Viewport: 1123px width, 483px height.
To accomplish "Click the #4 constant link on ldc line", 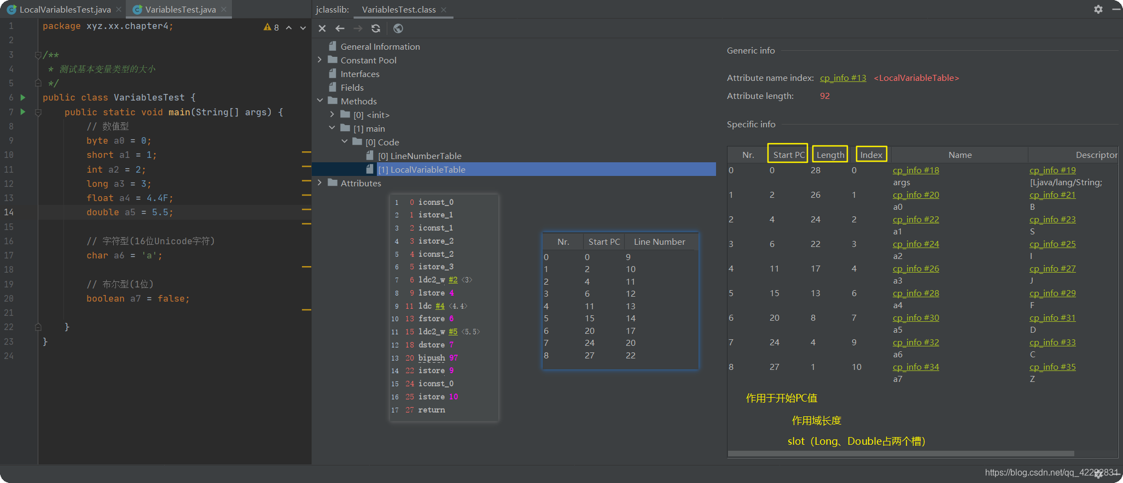I will 440,306.
